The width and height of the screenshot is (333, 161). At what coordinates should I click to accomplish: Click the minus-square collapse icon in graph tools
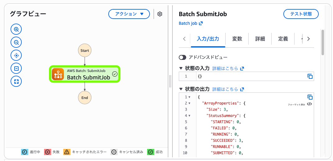click(16, 68)
